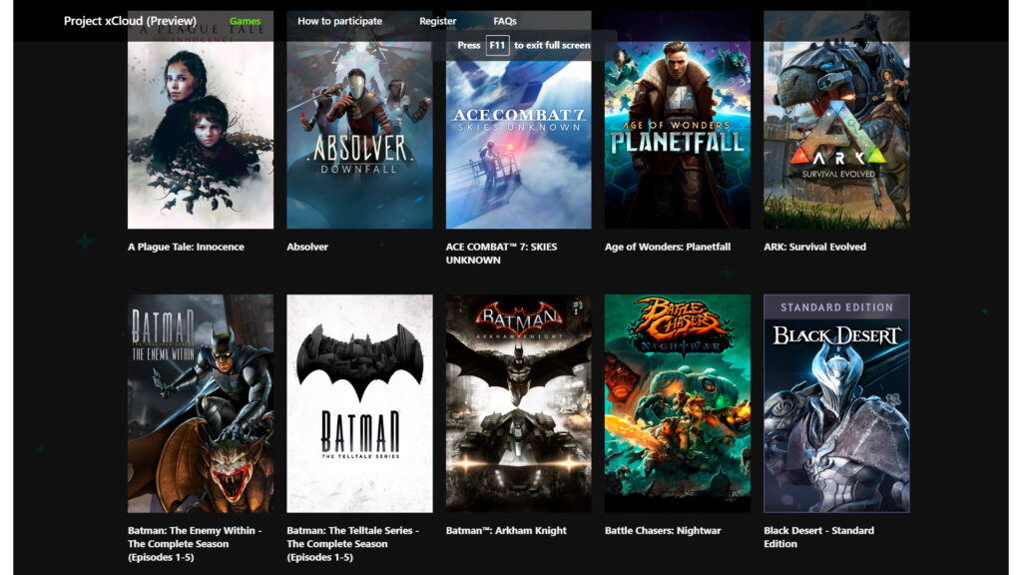Open Batman: The Telltale Series title link
Screen dimensions: 1022x575
click(352, 544)
